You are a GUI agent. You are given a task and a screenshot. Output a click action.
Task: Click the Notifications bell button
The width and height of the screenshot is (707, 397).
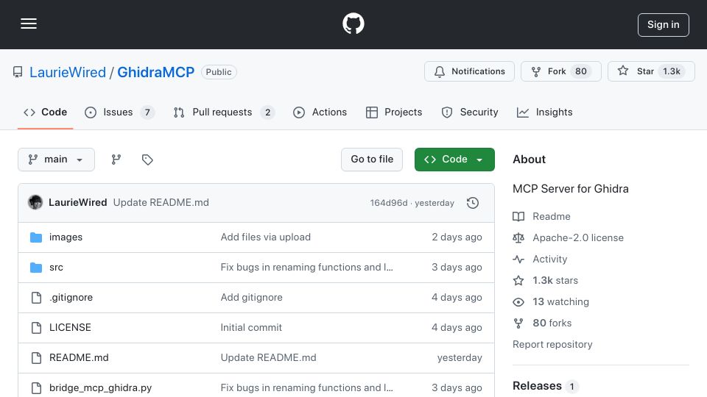click(469, 71)
